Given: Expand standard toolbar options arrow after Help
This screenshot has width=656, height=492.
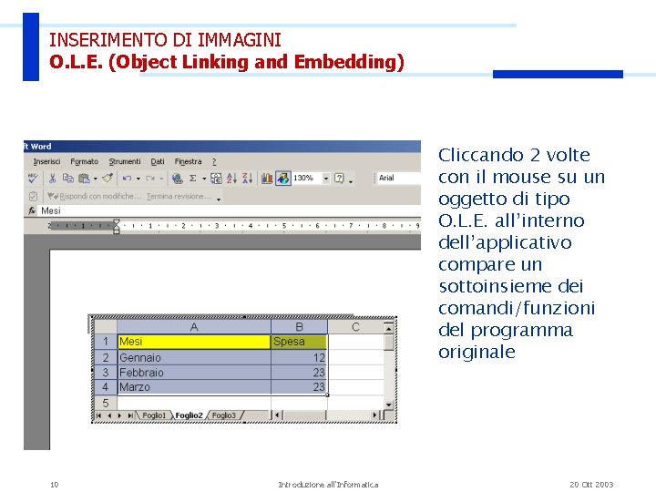Looking at the screenshot, I should 351,181.
